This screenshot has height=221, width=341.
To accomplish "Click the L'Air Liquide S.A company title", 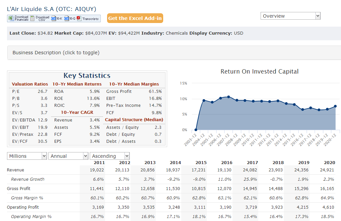I will coord(51,9).
